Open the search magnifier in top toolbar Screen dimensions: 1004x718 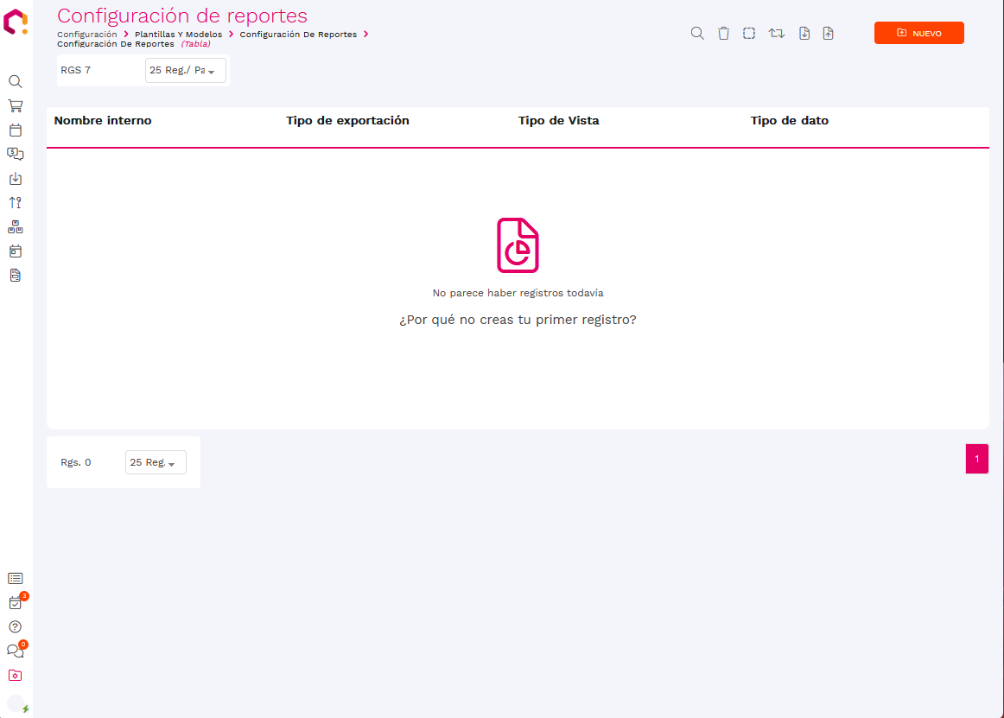[697, 34]
